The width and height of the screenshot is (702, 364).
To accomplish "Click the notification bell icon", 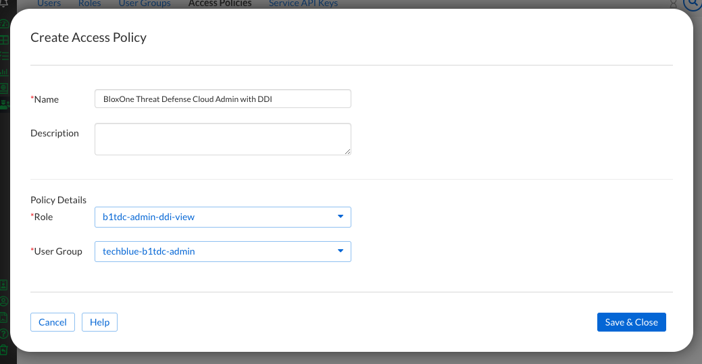I will pos(4,3).
